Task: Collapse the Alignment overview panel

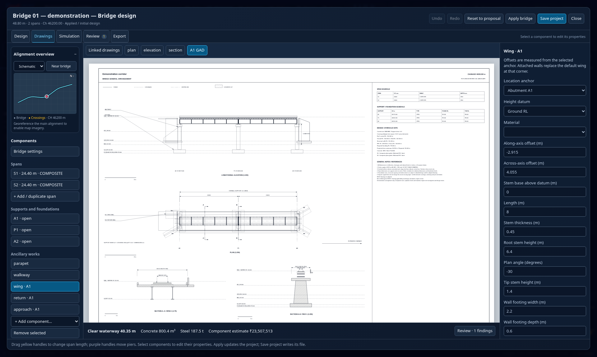Action: (75, 54)
